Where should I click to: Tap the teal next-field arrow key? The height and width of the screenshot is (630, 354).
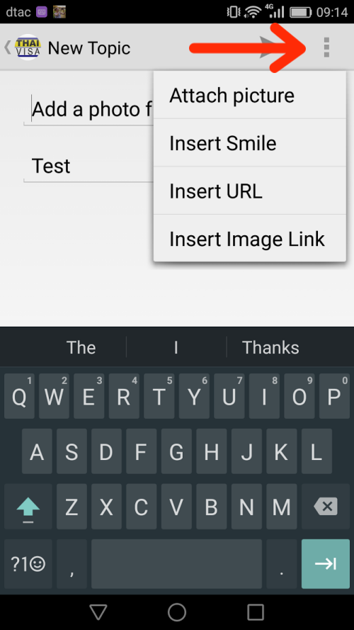326,563
